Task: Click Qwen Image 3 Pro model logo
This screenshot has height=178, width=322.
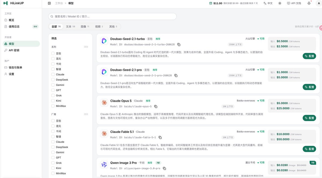Action: coord(104,165)
